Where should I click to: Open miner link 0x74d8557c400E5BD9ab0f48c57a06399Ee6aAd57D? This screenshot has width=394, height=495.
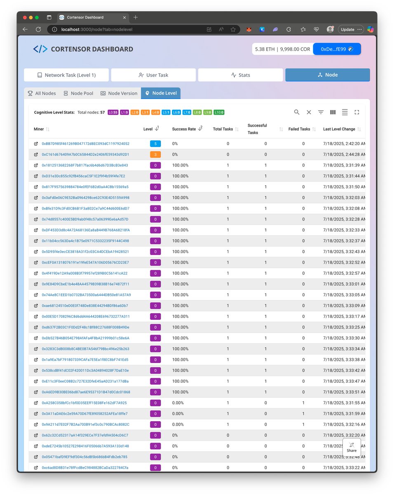85,219
